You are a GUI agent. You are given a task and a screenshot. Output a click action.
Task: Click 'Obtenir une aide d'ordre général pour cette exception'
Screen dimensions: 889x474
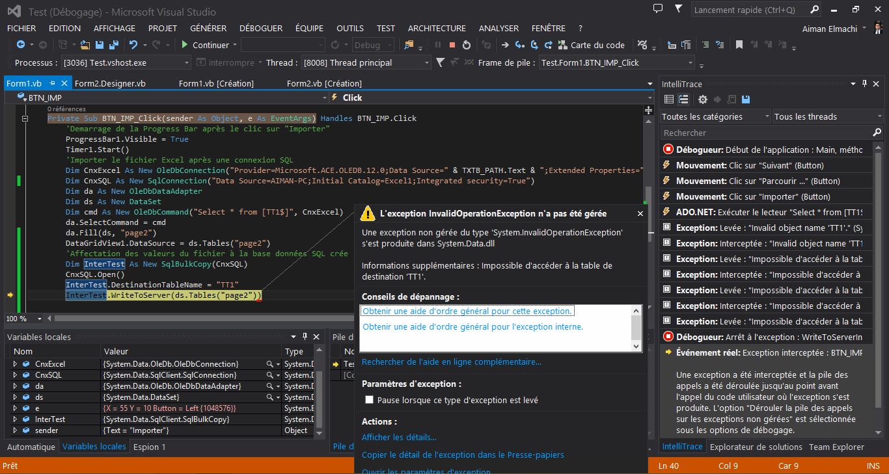point(467,311)
